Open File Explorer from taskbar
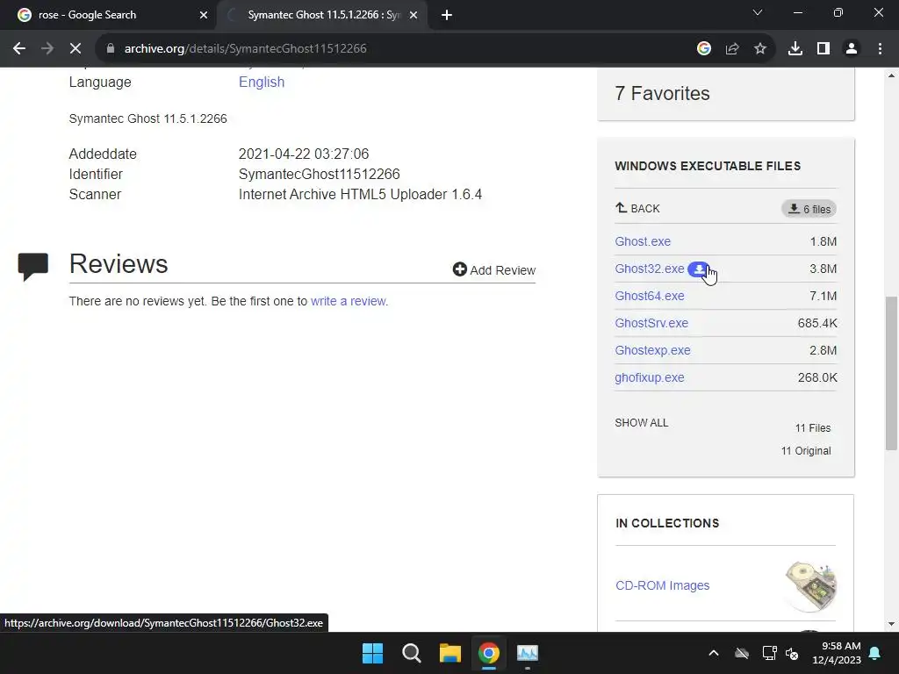The width and height of the screenshot is (899, 674). point(450,653)
